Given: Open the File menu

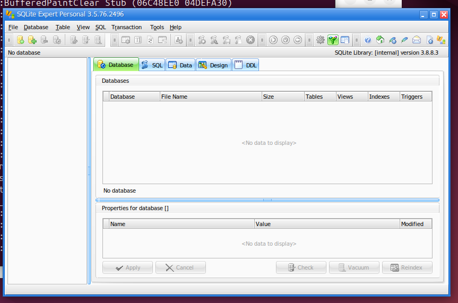Looking at the screenshot, I should [x=13, y=27].
